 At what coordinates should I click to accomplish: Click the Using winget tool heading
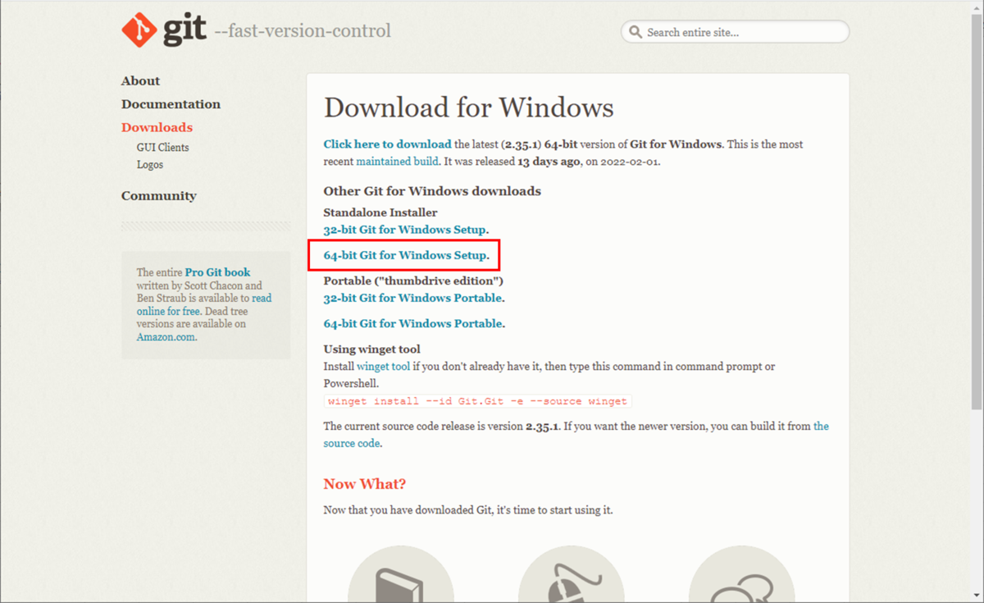[x=372, y=349]
